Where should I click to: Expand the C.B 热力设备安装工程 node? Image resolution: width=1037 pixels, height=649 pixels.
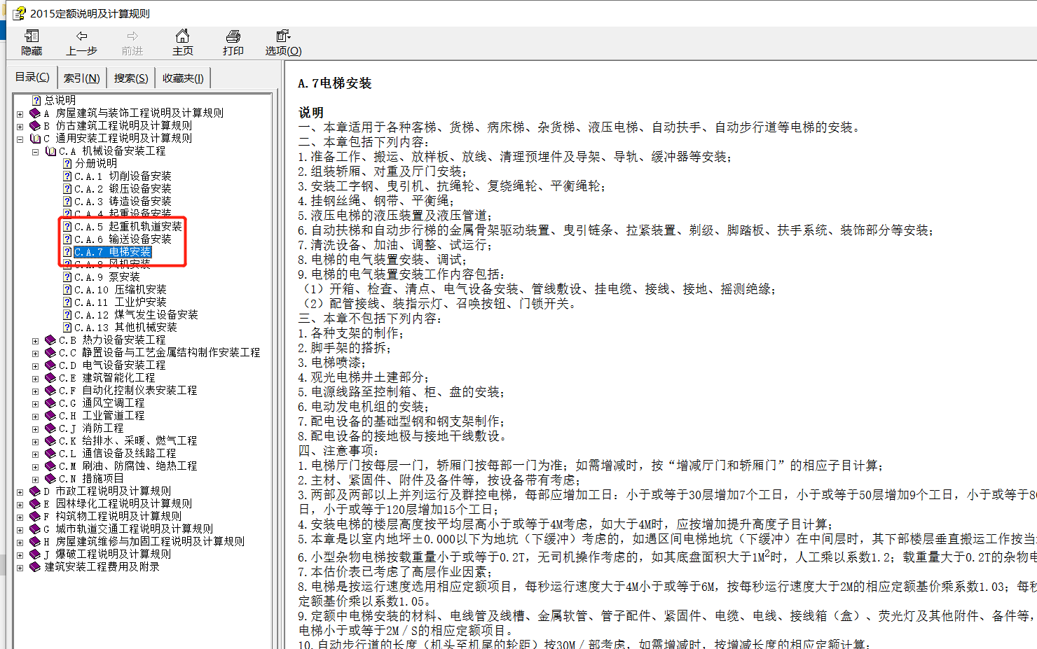point(35,340)
